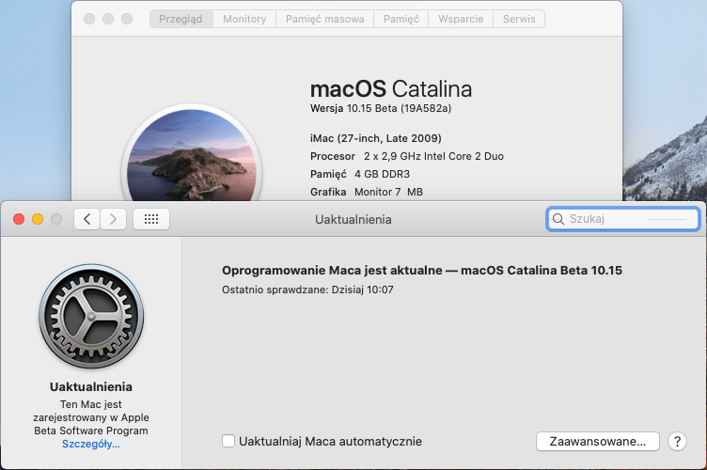Minimize the Uaktualnienia window

pos(38,219)
